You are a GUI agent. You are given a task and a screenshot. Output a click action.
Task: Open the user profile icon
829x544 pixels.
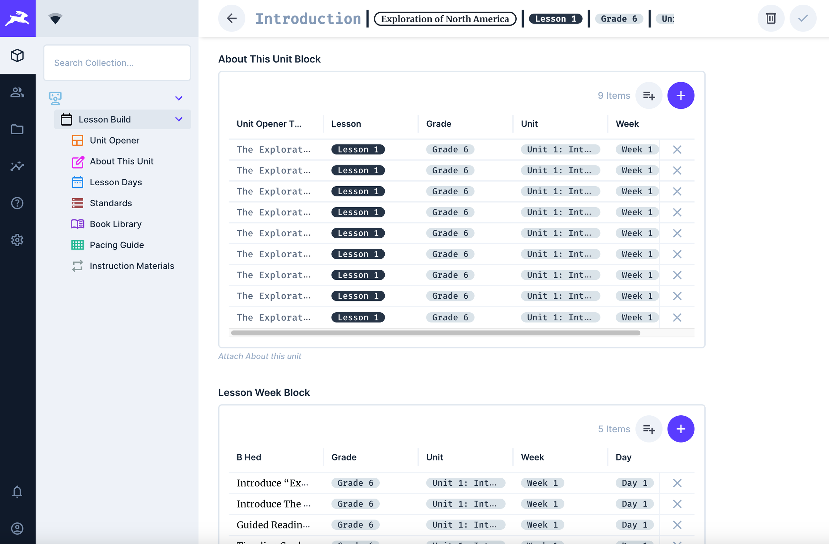point(18,528)
